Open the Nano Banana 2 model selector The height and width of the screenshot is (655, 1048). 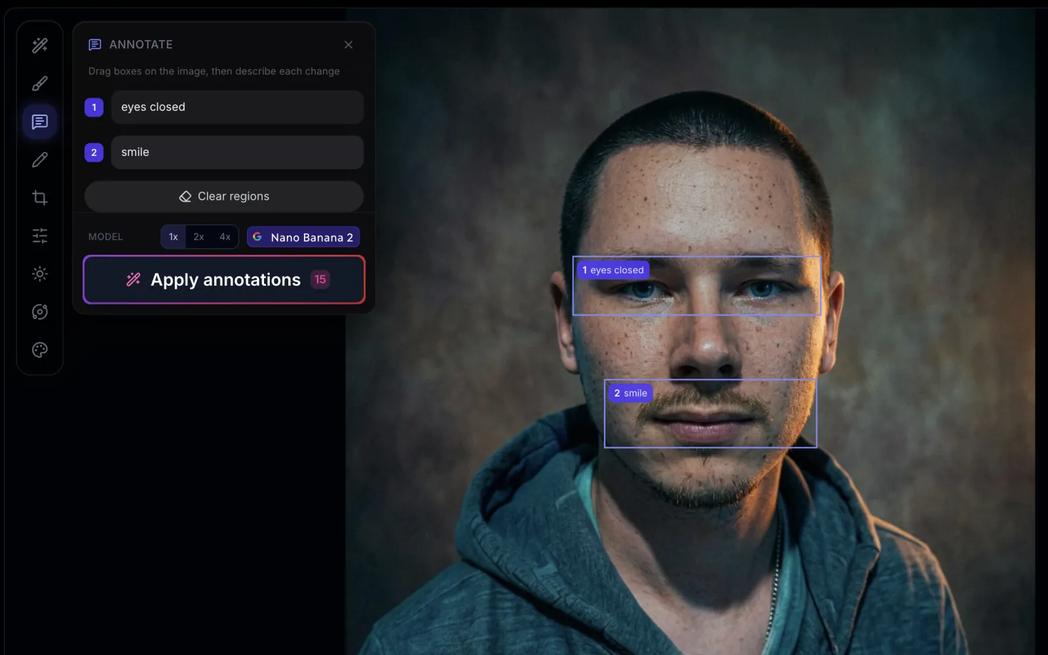pyautogui.click(x=303, y=237)
